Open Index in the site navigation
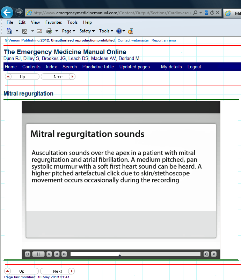This screenshot has width=241, height=280. pos(51,67)
